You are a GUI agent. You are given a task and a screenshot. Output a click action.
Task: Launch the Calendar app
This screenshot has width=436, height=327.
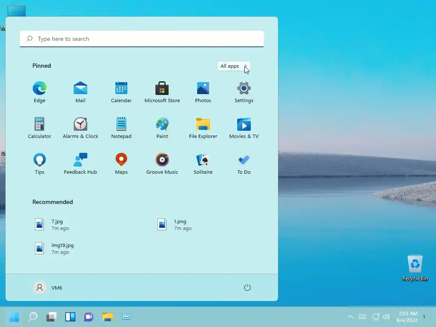121,92
